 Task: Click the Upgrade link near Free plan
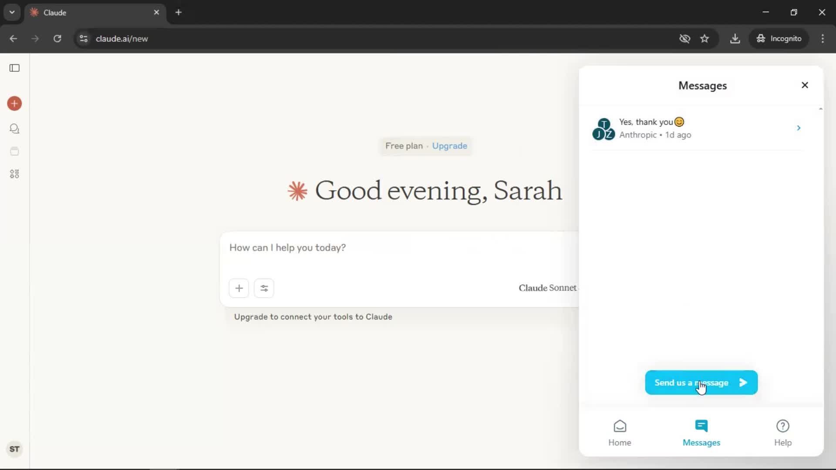[x=449, y=146]
